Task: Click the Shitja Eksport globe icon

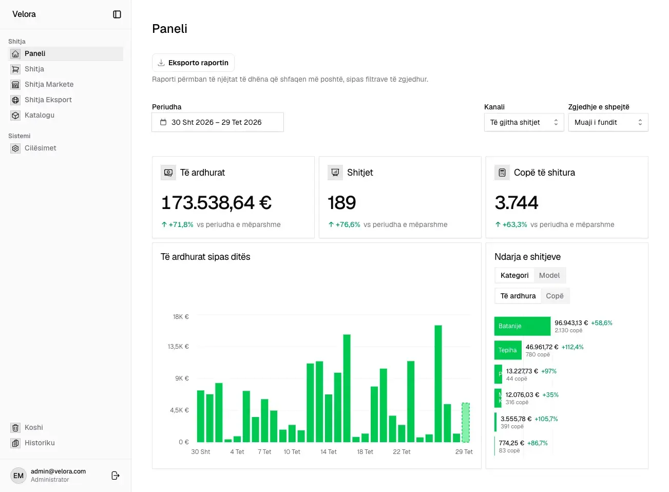Action: pos(15,100)
